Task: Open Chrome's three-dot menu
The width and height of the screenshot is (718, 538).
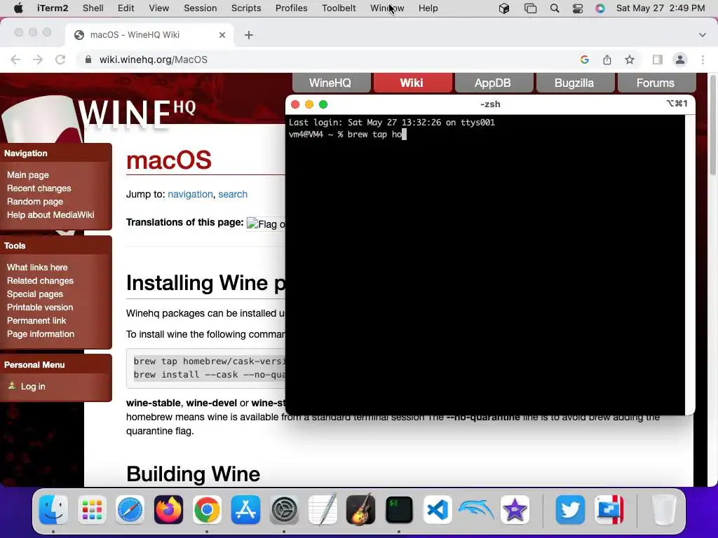Action: 703,60
